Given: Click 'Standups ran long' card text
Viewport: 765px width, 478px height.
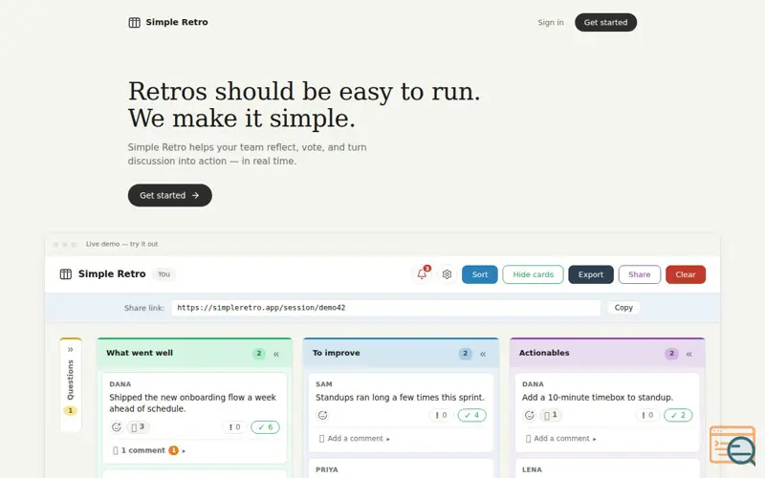Looking at the screenshot, I should (400, 398).
